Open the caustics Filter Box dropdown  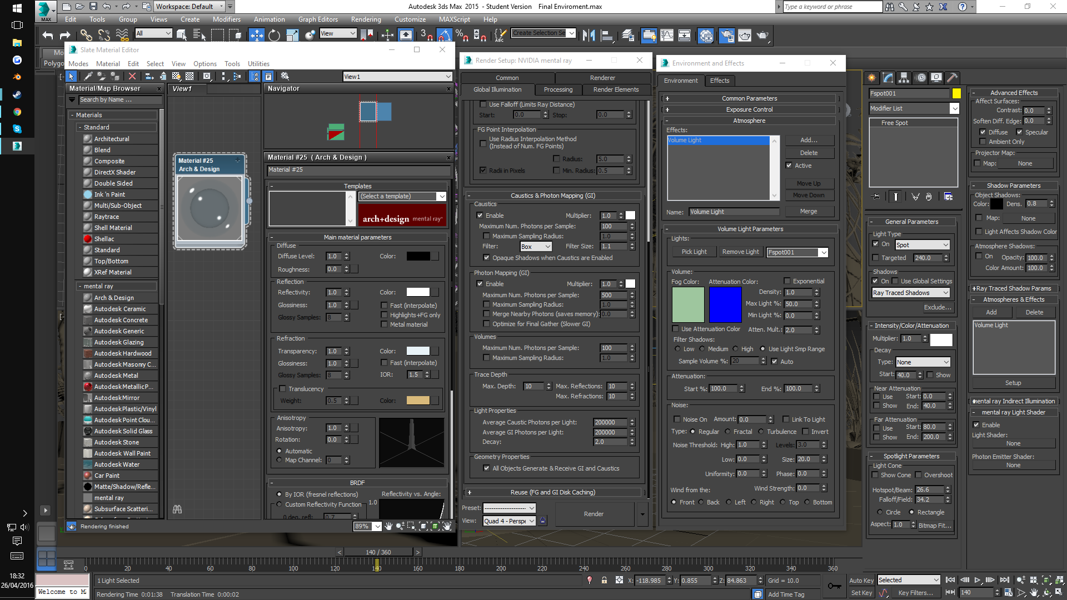(x=536, y=246)
